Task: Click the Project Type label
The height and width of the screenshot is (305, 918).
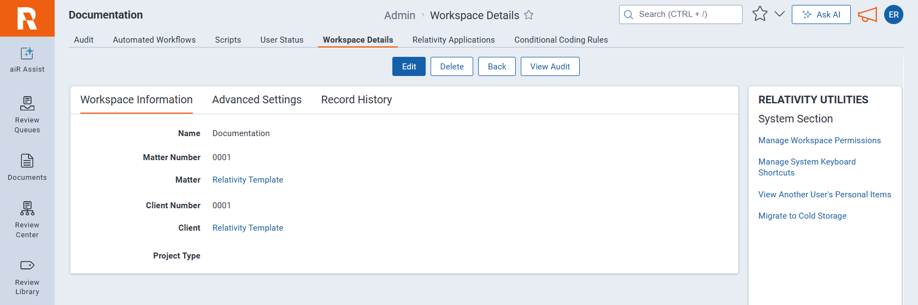Action: coord(176,256)
